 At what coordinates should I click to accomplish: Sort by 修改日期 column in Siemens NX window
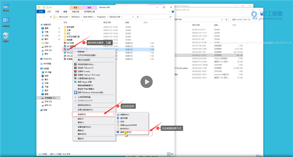pyautogui.click(x=107, y=22)
